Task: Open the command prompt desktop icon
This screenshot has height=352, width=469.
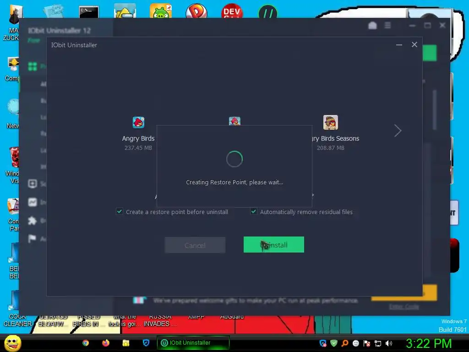Action: [x=89, y=12]
